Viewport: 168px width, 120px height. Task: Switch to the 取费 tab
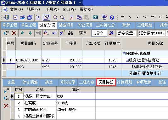[126, 25]
